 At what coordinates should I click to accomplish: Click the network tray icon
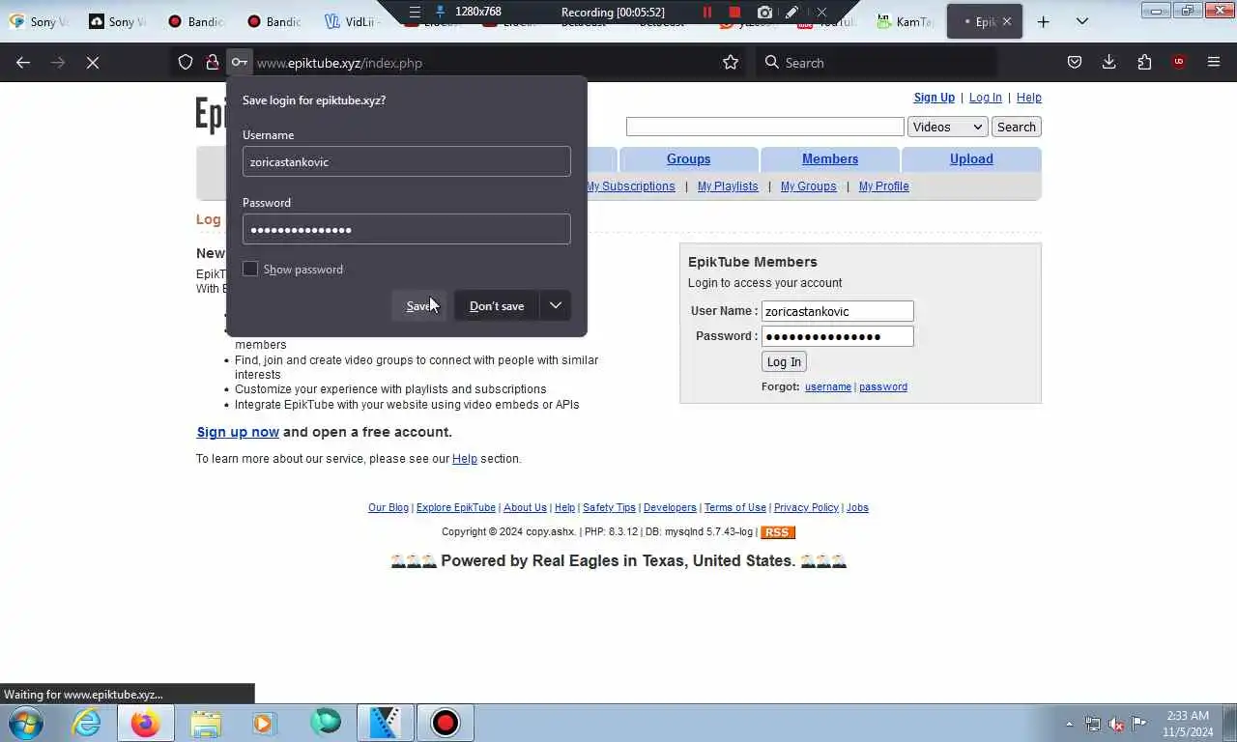pos(1093,724)
